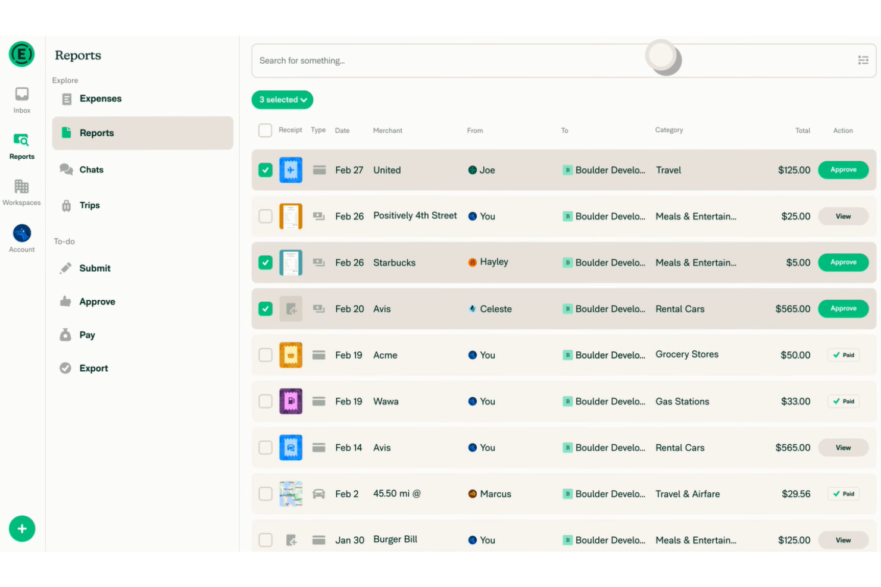The height and width of the screenshot is (587, 881).
Task: Open the search filters control
Action: pyautogui.click(x=863, y=60)
